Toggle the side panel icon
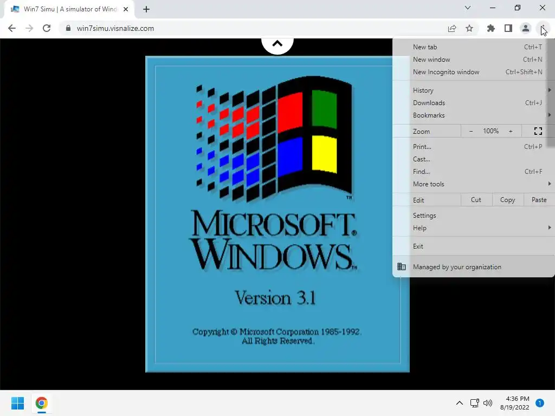This screenshot has width=555, height=416. point(508,28)
